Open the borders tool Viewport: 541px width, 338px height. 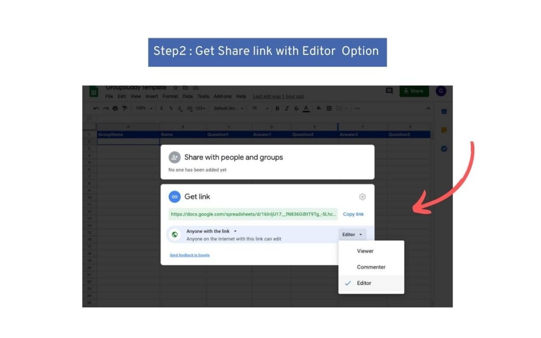point(329,108)
